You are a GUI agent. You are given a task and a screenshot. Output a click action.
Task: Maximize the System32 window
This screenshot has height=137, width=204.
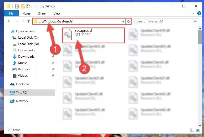tap(184, 6)
